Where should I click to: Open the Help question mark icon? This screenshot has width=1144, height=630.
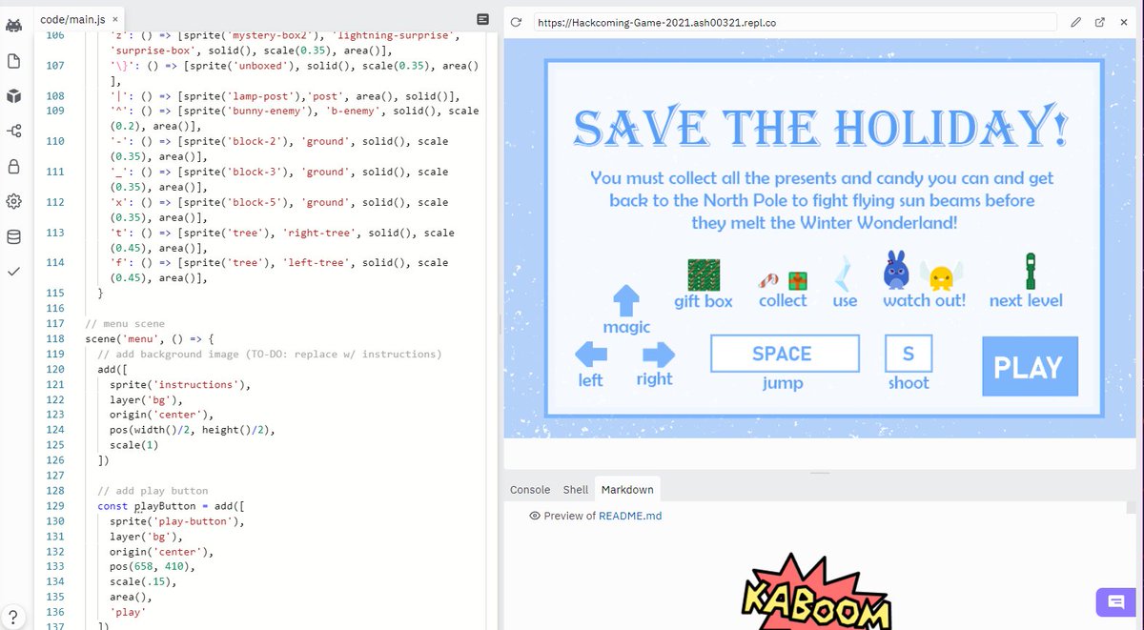coord(13,616)
